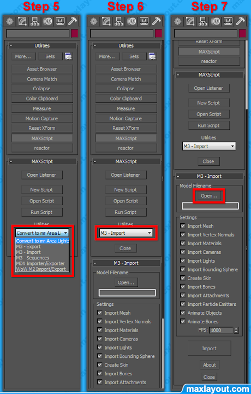
Task: Open Motion tab in Step 5 panel
Action: click(47, 21)
